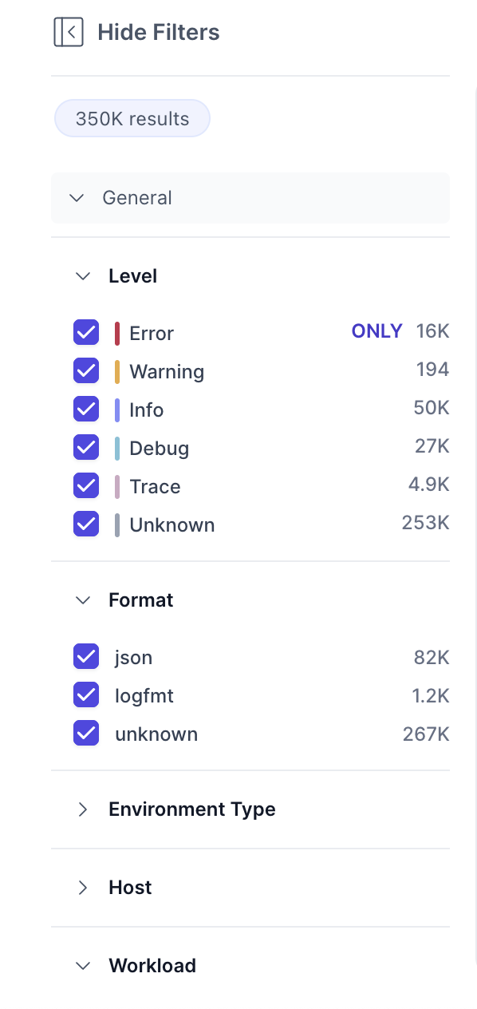Uncheck the Error level checkbox
The height and width of the screenshot is (1009, 477).
point(86,333)
